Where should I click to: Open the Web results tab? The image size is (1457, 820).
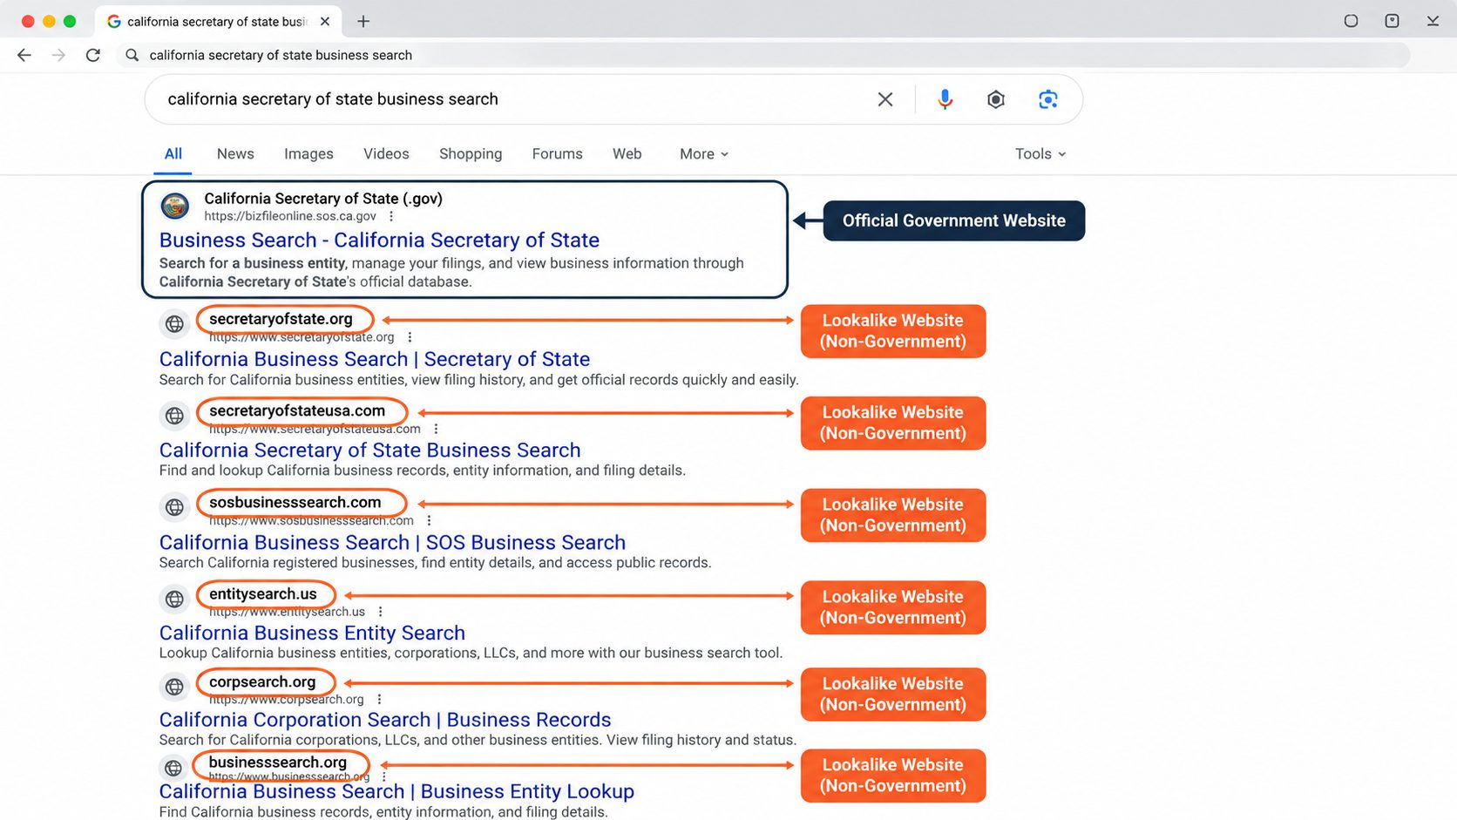point(627,154)
